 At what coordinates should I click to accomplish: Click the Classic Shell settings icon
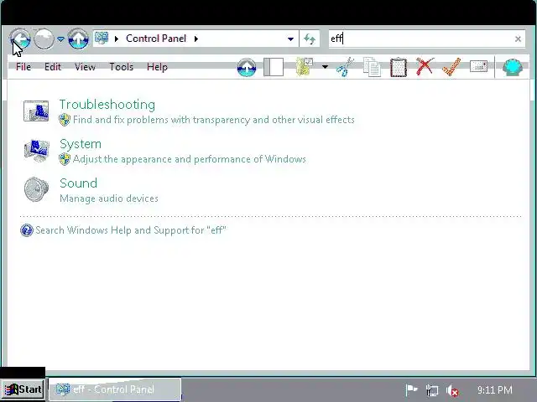[x=513, y=67]
